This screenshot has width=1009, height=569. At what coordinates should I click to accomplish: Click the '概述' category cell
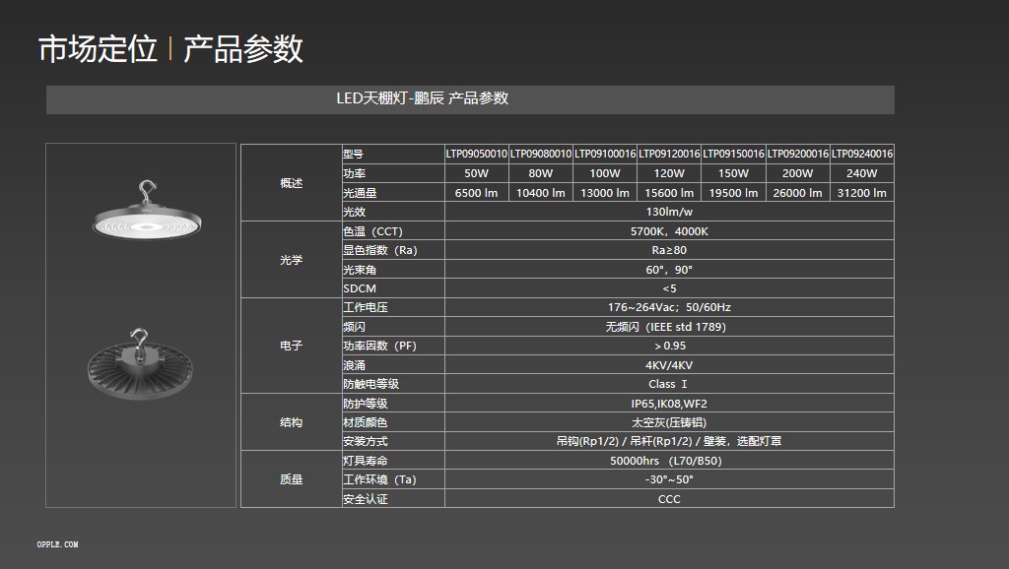click(x=292, y=183)
